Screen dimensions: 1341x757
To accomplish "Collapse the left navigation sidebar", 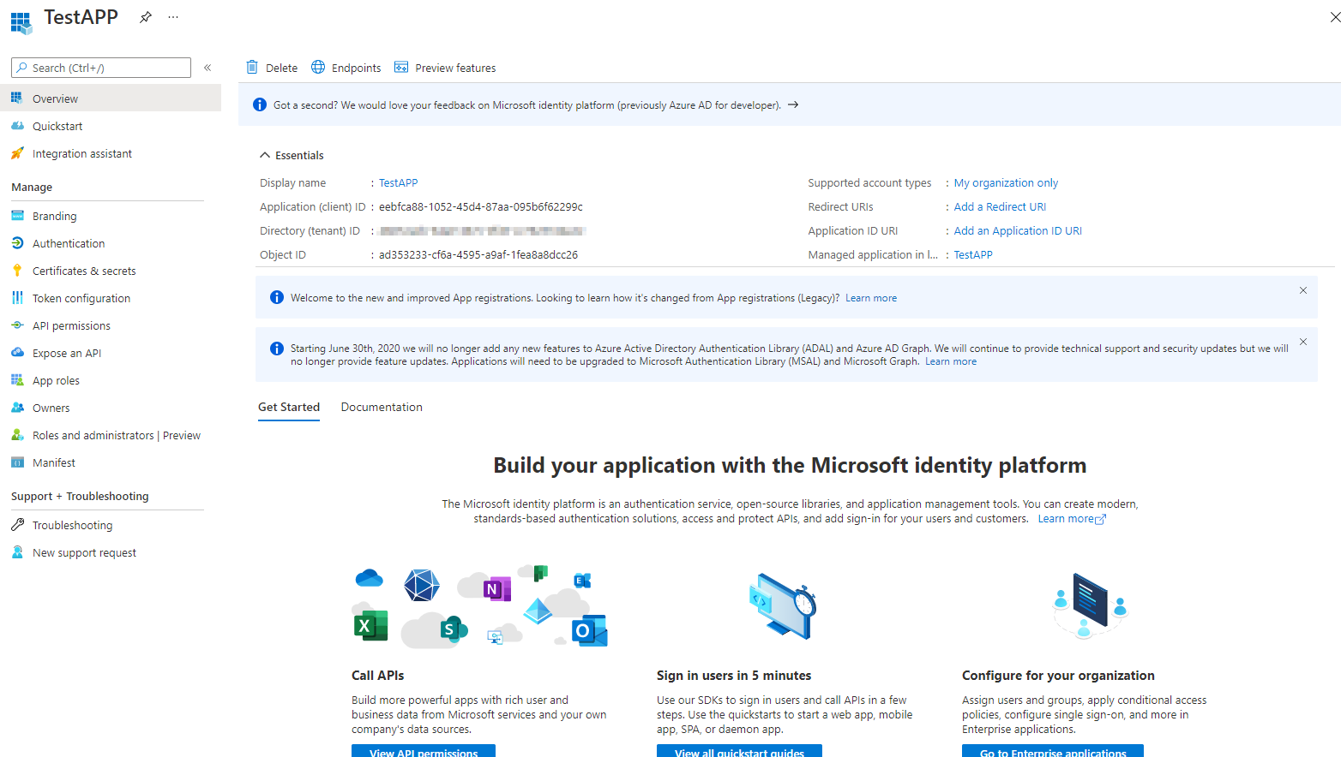I will [x=207, y=68].
